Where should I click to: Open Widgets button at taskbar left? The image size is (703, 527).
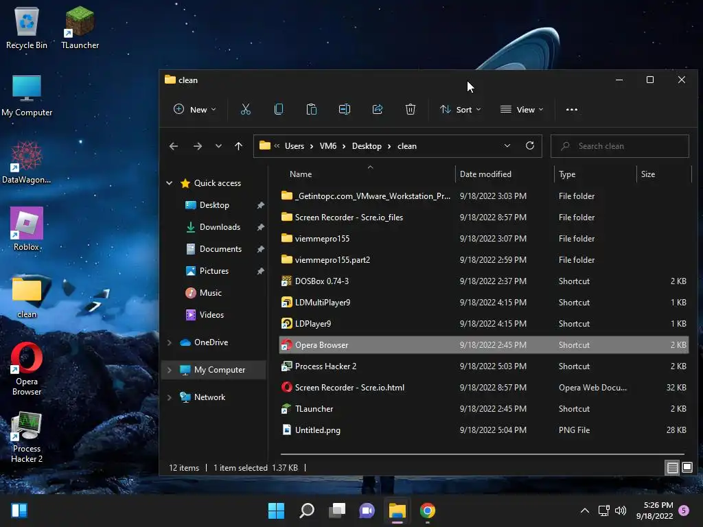[x=19, y=511]
